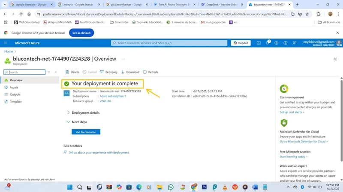Open the Template menu item
Image resolution: width=343 pixels, height=192 pixels.
pos(16,102)
